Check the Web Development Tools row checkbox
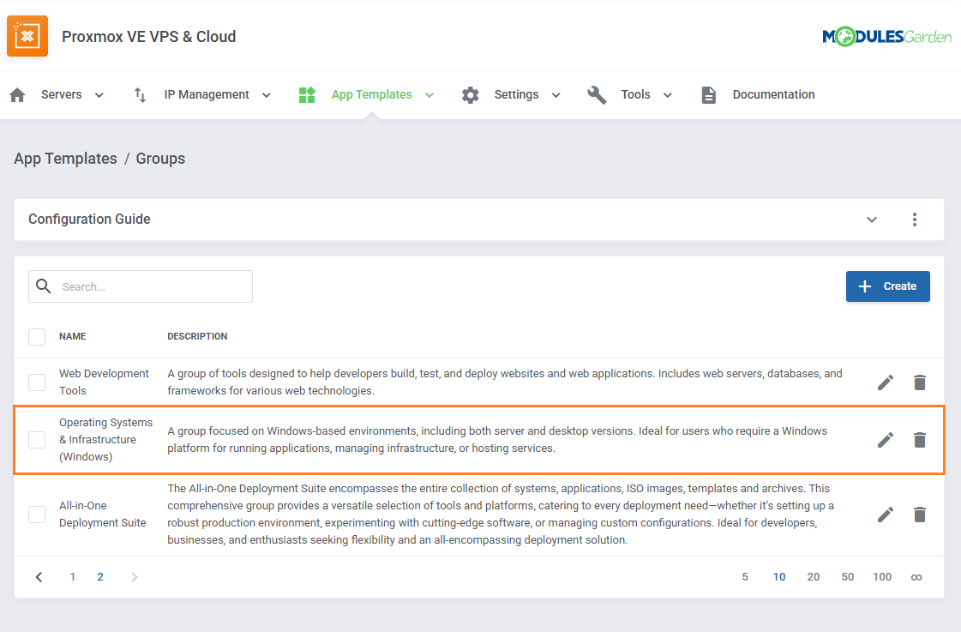Screen dimensions: 961x632 37,382
